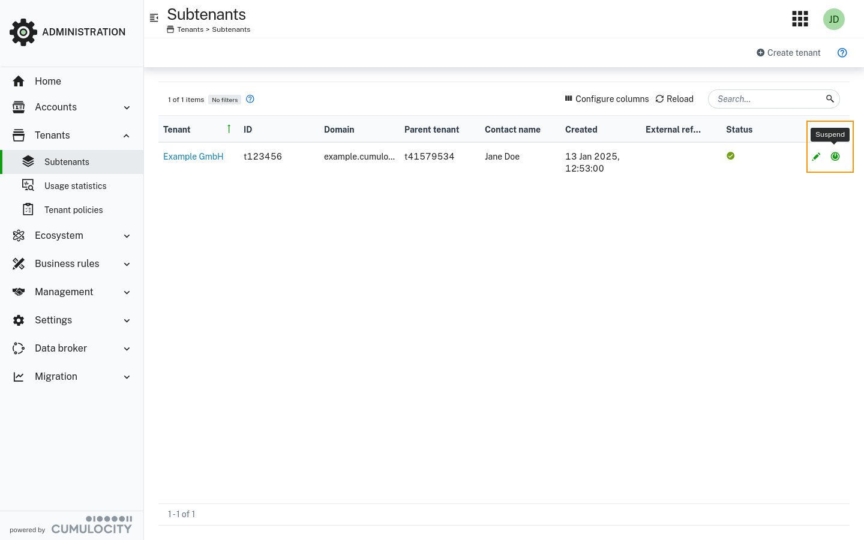This screenshot has height=540, width=864.
Task: Open help icon next to Create tenant
Action: tap(842, 53)
